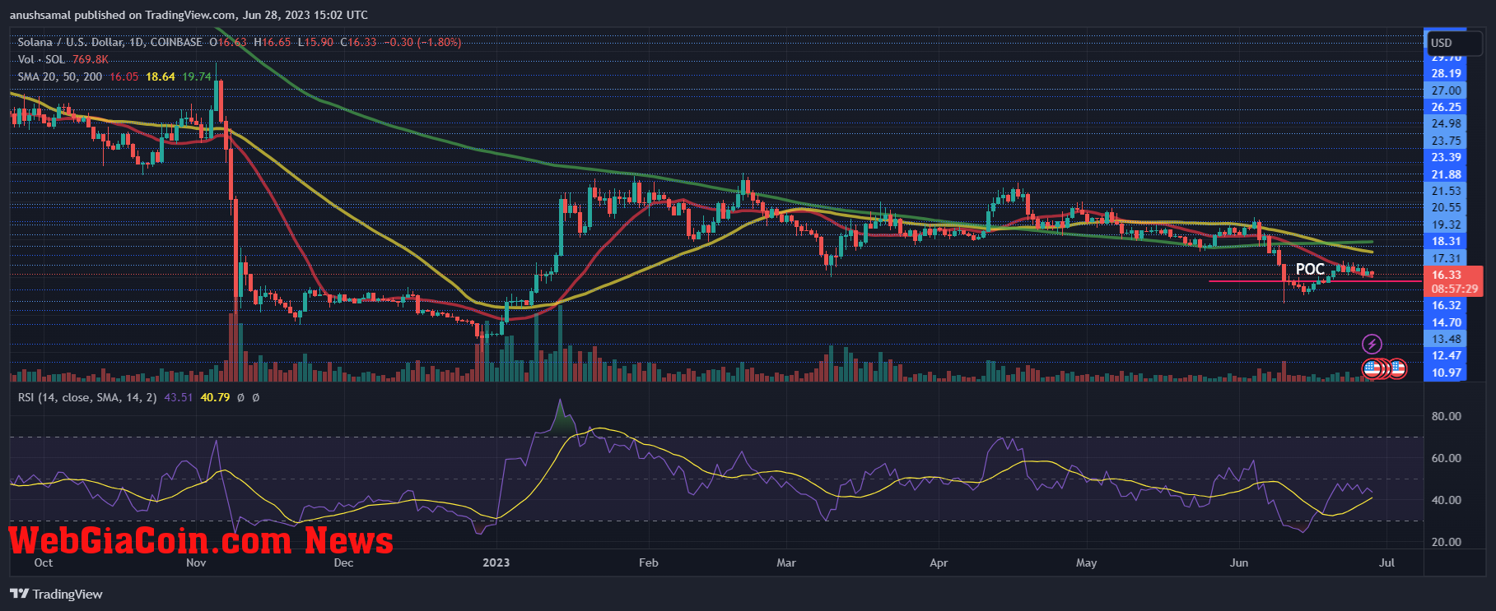Click the TradingView logo at bottom left
This screenshot has width=1496, height=611.
pos(56,594)
